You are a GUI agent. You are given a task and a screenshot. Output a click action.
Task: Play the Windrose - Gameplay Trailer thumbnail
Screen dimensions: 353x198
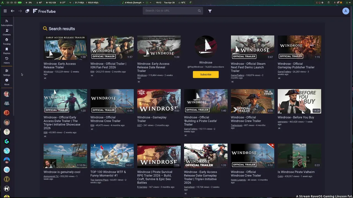click(159, 101)
